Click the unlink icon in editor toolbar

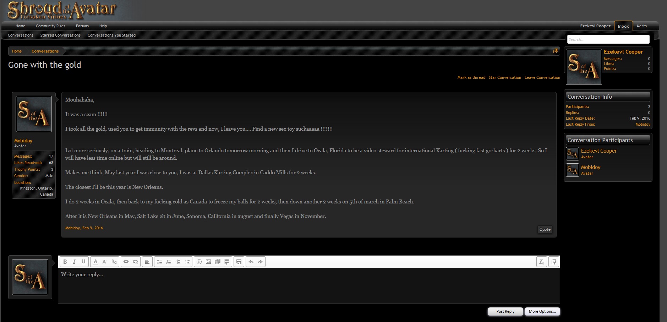coord(135,262)
